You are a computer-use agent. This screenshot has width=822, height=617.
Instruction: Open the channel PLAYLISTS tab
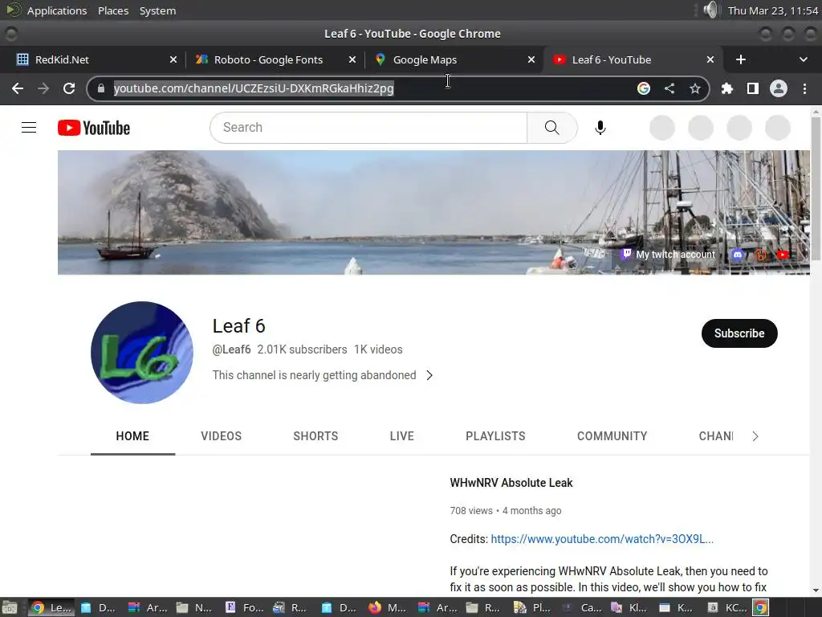[495, 436]
